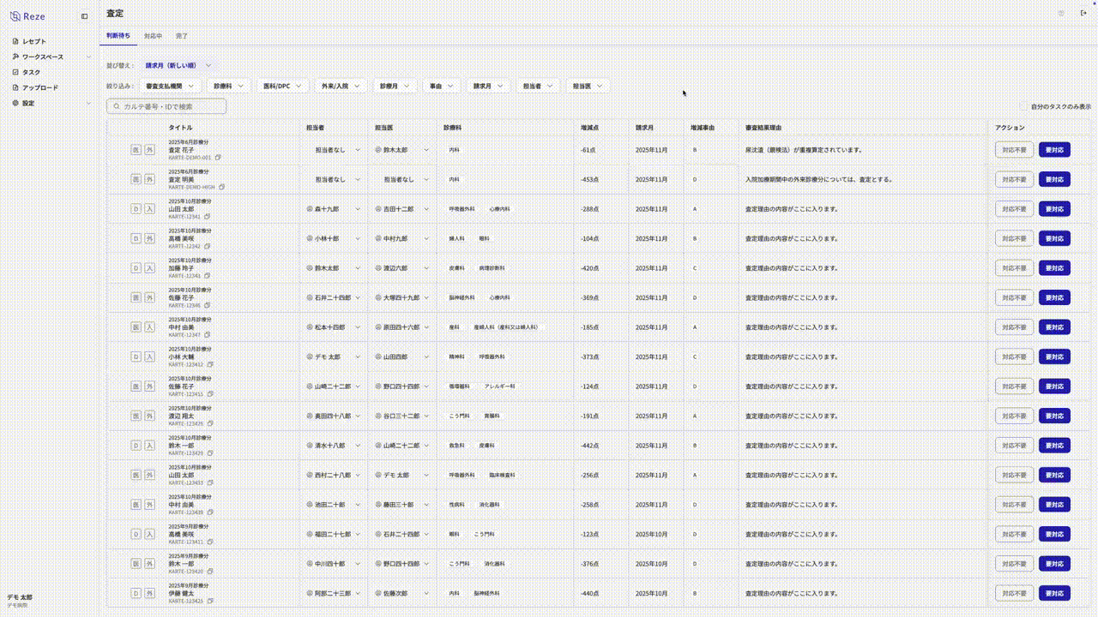
Task: Enable 自分のタスクのみ表示 checkbox
Action: click(x=1024, y=107)
